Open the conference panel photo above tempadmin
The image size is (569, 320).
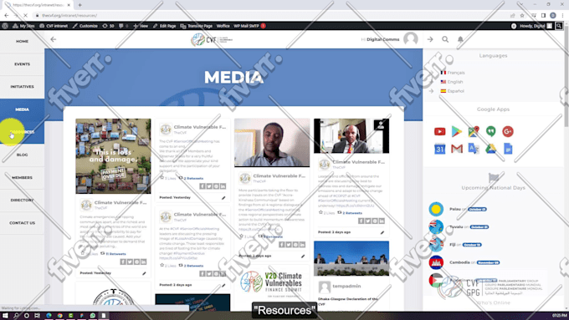[x=351, y=258]
